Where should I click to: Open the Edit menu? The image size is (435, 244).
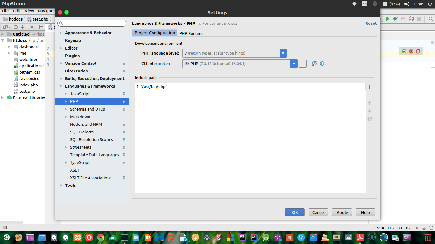pyautogui.click(x=17, y=11)
